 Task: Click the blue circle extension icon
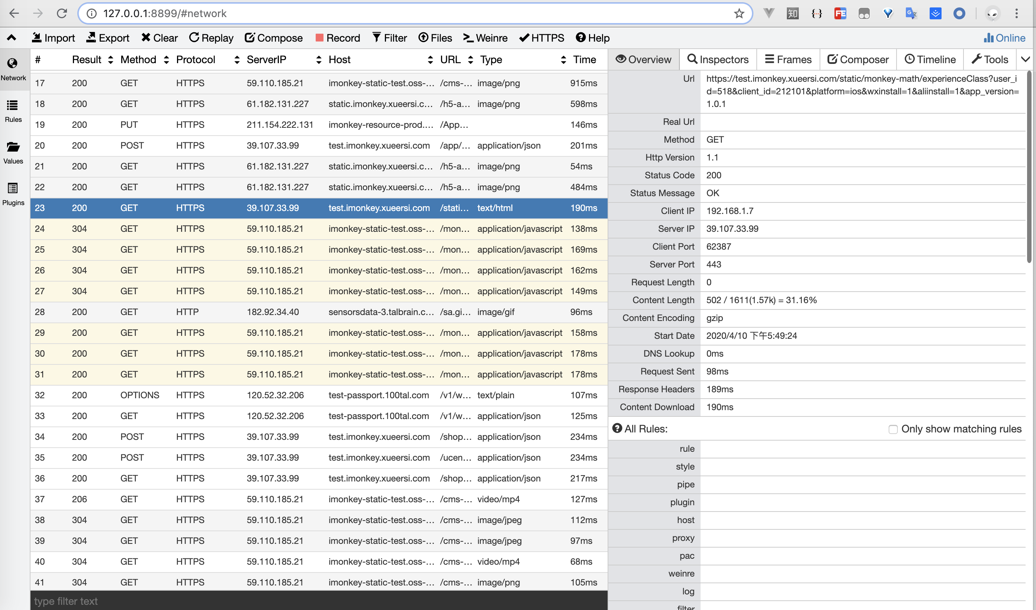[x=959, y=14]
